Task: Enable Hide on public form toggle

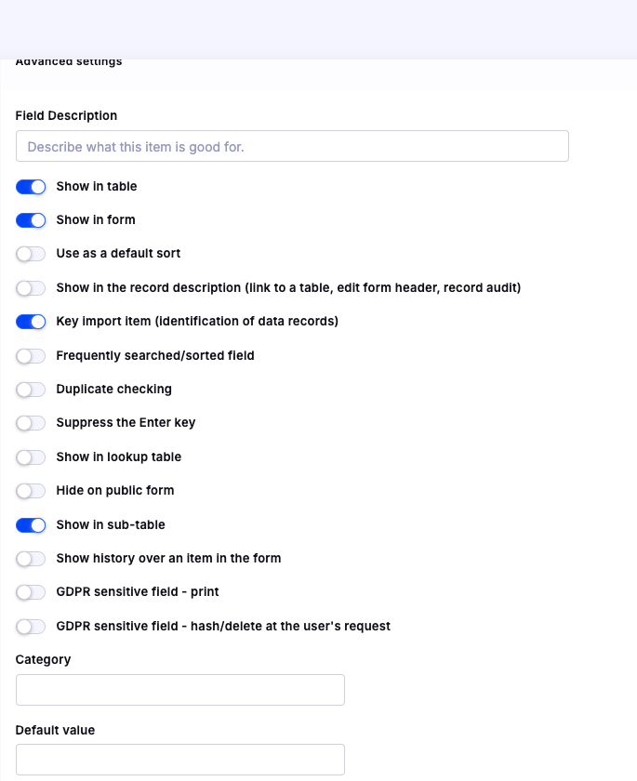Action: click(x=31, y=491)
